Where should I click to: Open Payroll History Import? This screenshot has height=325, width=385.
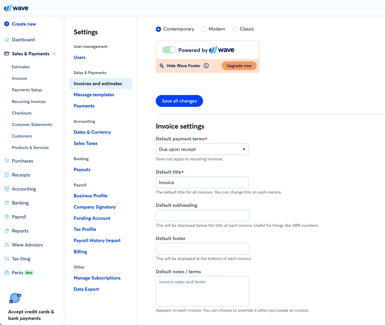click(97, 240)
